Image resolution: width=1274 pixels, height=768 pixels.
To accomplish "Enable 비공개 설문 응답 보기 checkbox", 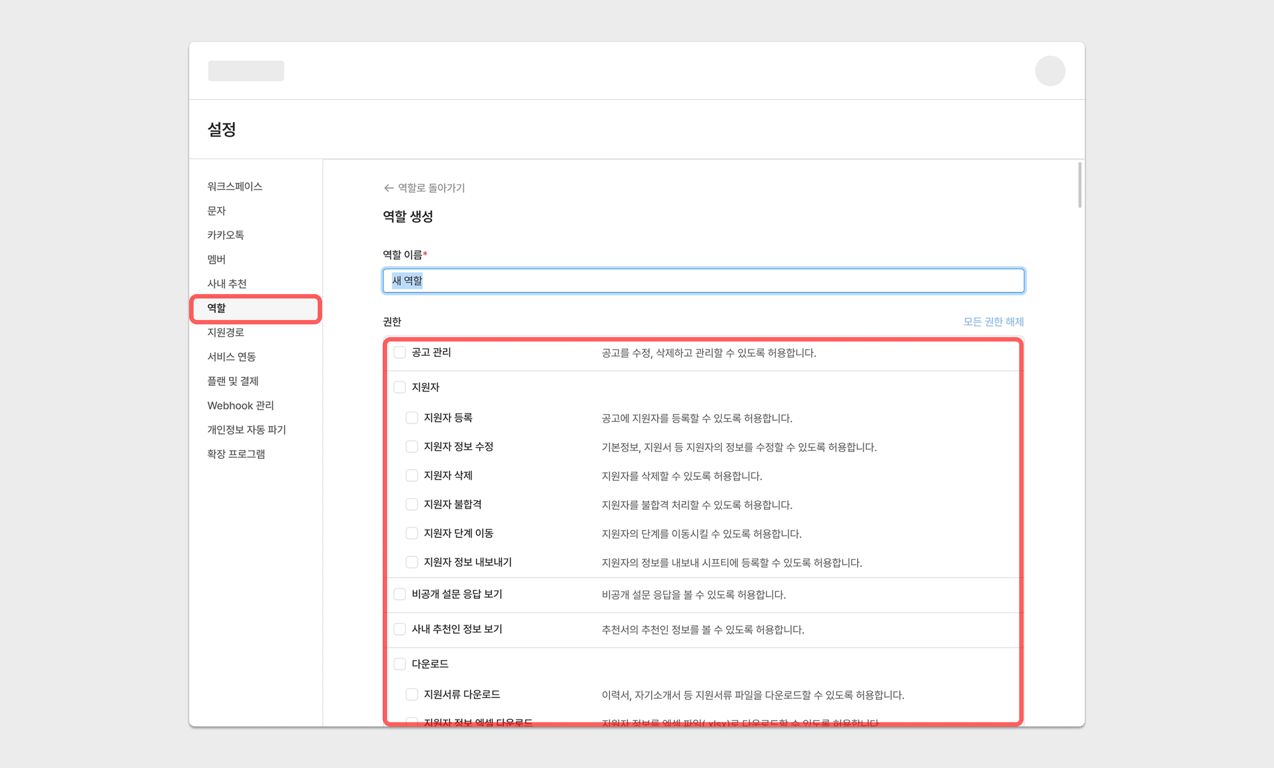I will pos(400,594).
